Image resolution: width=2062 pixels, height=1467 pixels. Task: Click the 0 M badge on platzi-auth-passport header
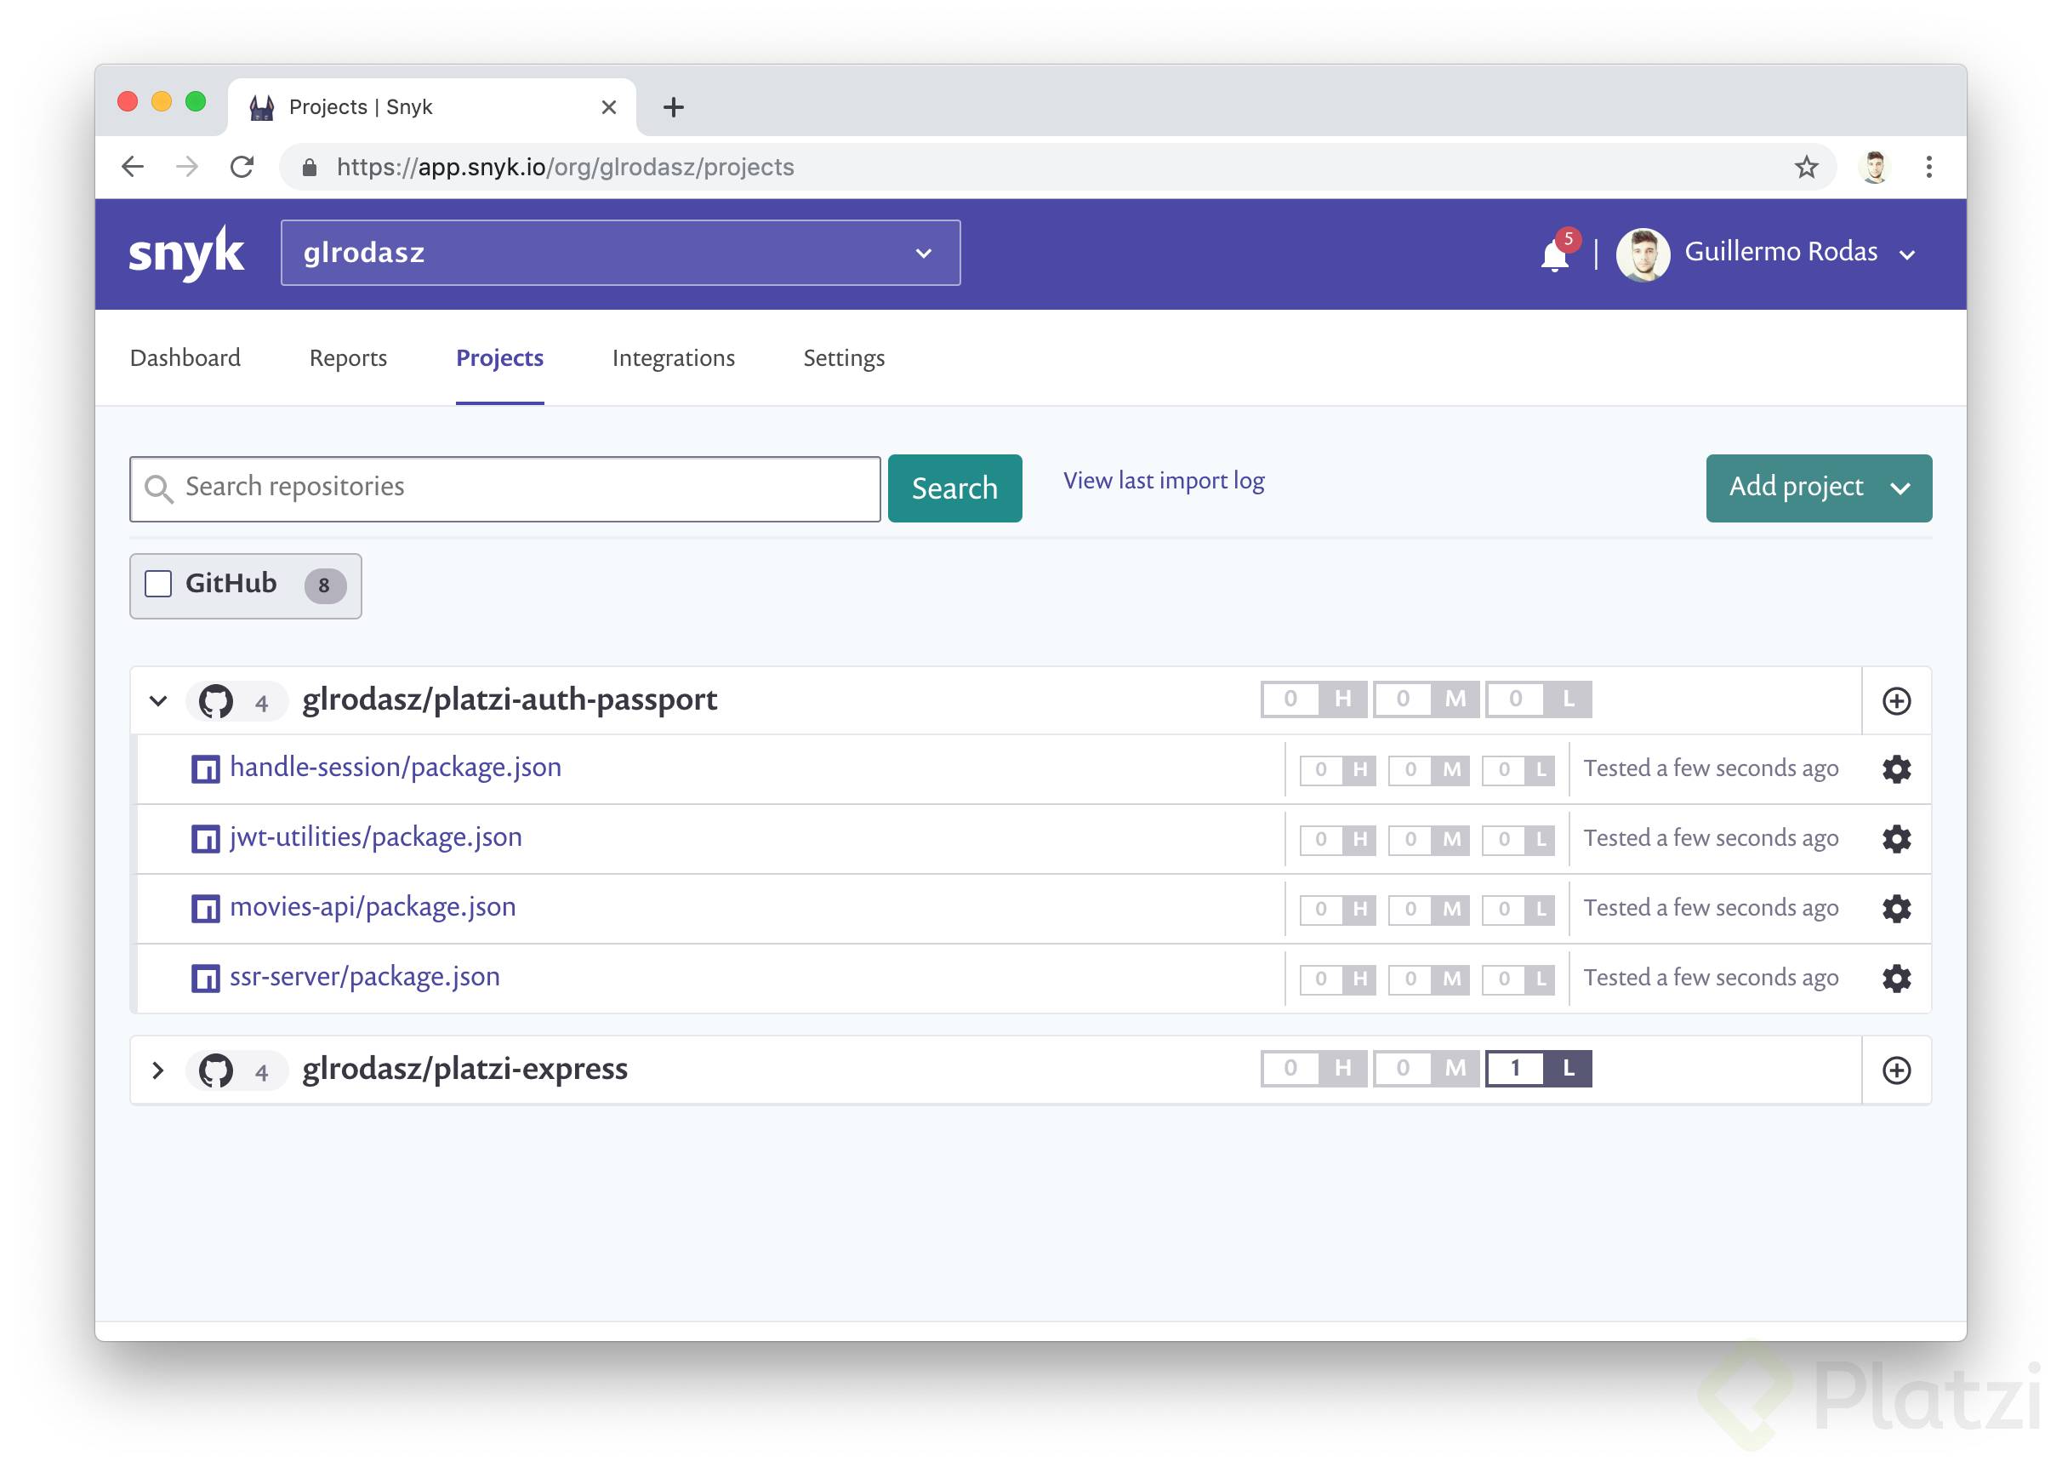(1426, 699)
